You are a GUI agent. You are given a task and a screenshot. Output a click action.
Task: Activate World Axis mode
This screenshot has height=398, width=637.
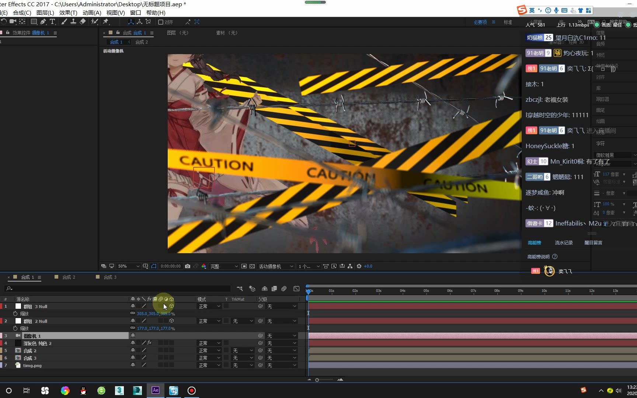point(139,22)
